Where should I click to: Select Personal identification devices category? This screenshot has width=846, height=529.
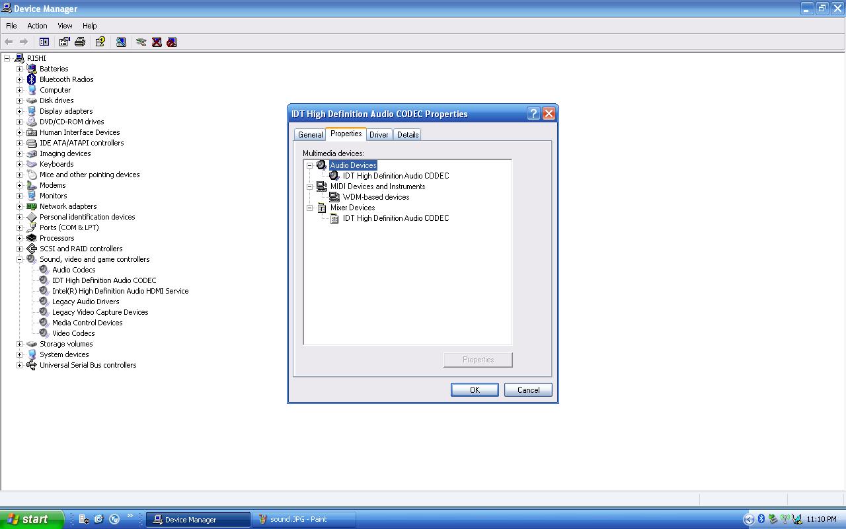(87, 217)
